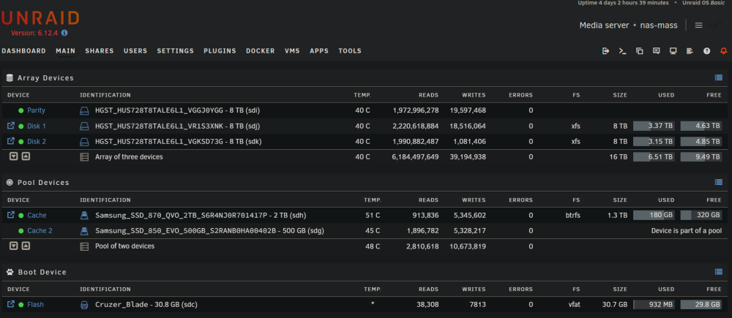Open the hamburger menu beside nas-mass
This screenshot has width=732, height=318.
tap(698, 25)
